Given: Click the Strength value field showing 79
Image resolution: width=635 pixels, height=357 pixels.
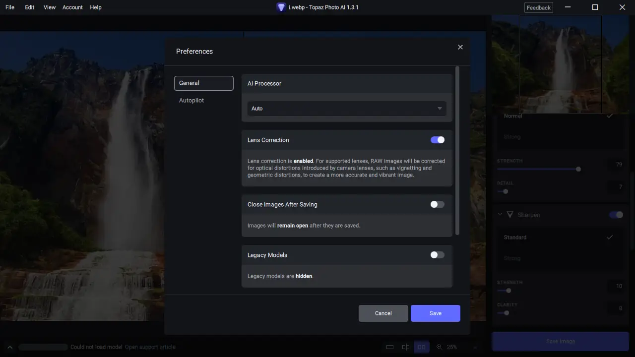Looking at the screenshot, I should (x=616, y=165).
